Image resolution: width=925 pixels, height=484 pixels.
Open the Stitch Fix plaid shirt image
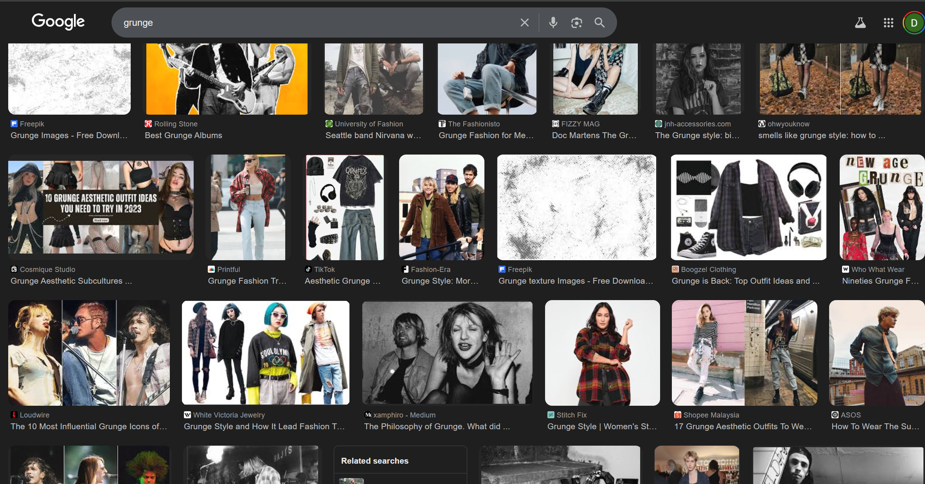[602, 353]
